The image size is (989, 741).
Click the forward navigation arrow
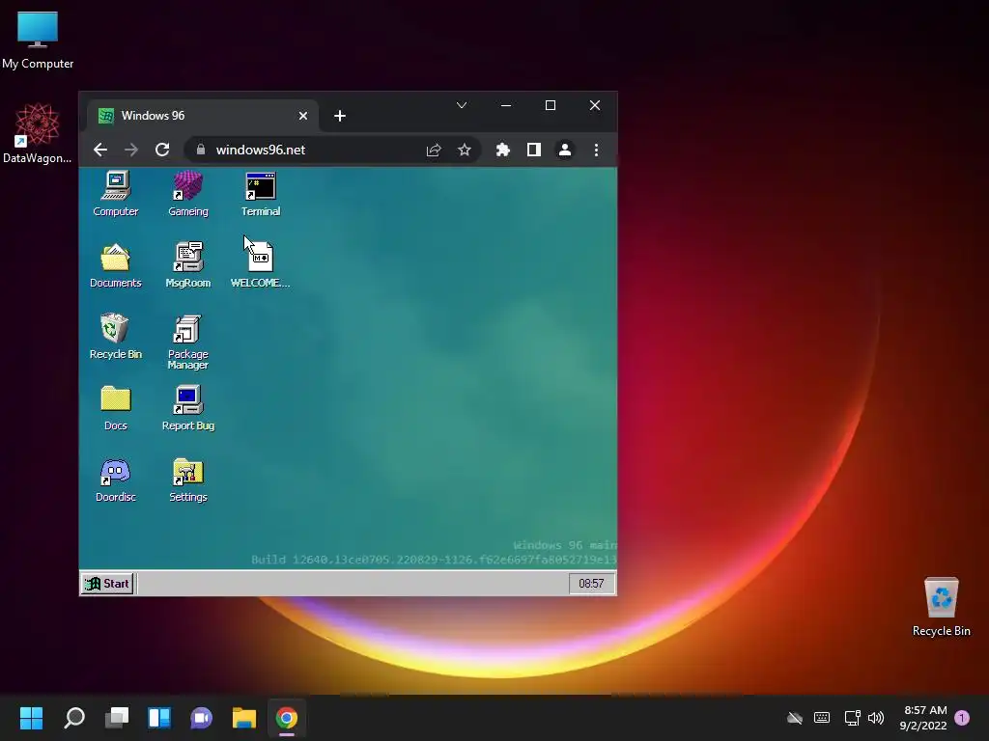[131, 150]
